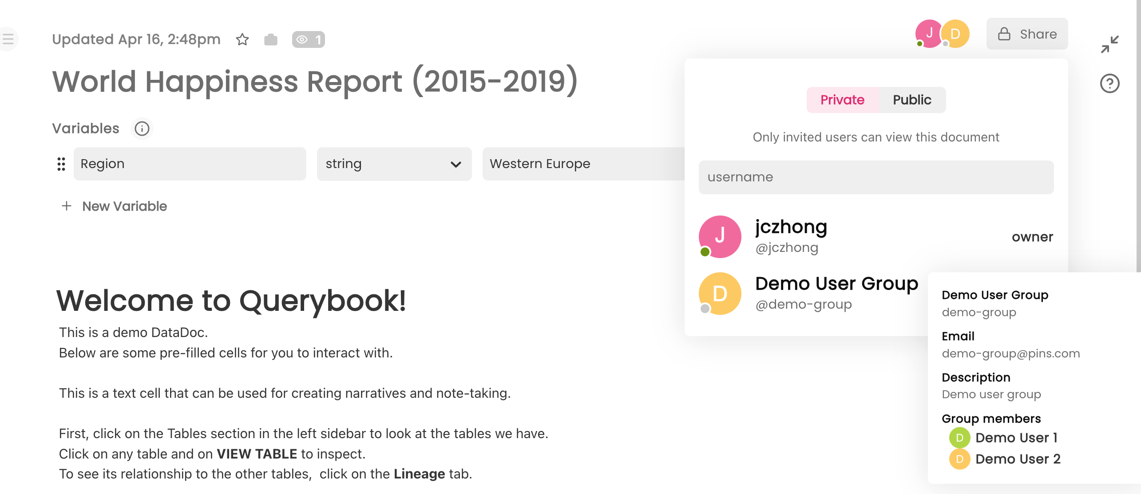Click the bold Lineage word
Viewport: 1141px width, 494px height.
click(x=419, y=474)
